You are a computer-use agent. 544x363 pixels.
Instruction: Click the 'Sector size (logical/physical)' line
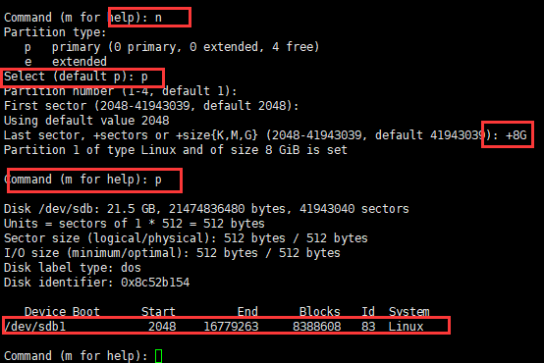click(x=186, y=238)
